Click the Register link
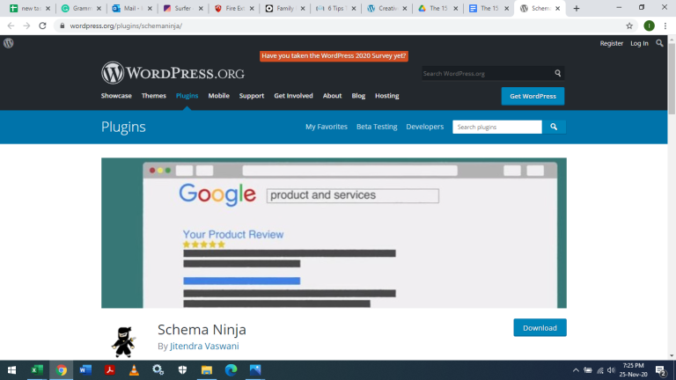 tap(612, 43)
